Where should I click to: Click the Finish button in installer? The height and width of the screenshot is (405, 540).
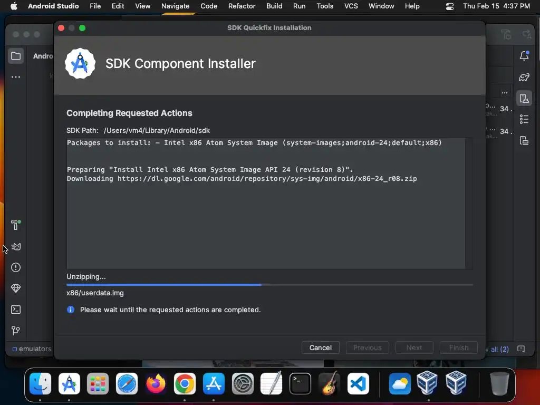click(458, 348)
